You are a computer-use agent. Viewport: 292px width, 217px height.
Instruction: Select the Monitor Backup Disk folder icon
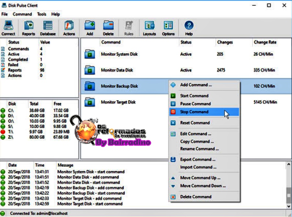pyautogui.click(x=90, y=86)
